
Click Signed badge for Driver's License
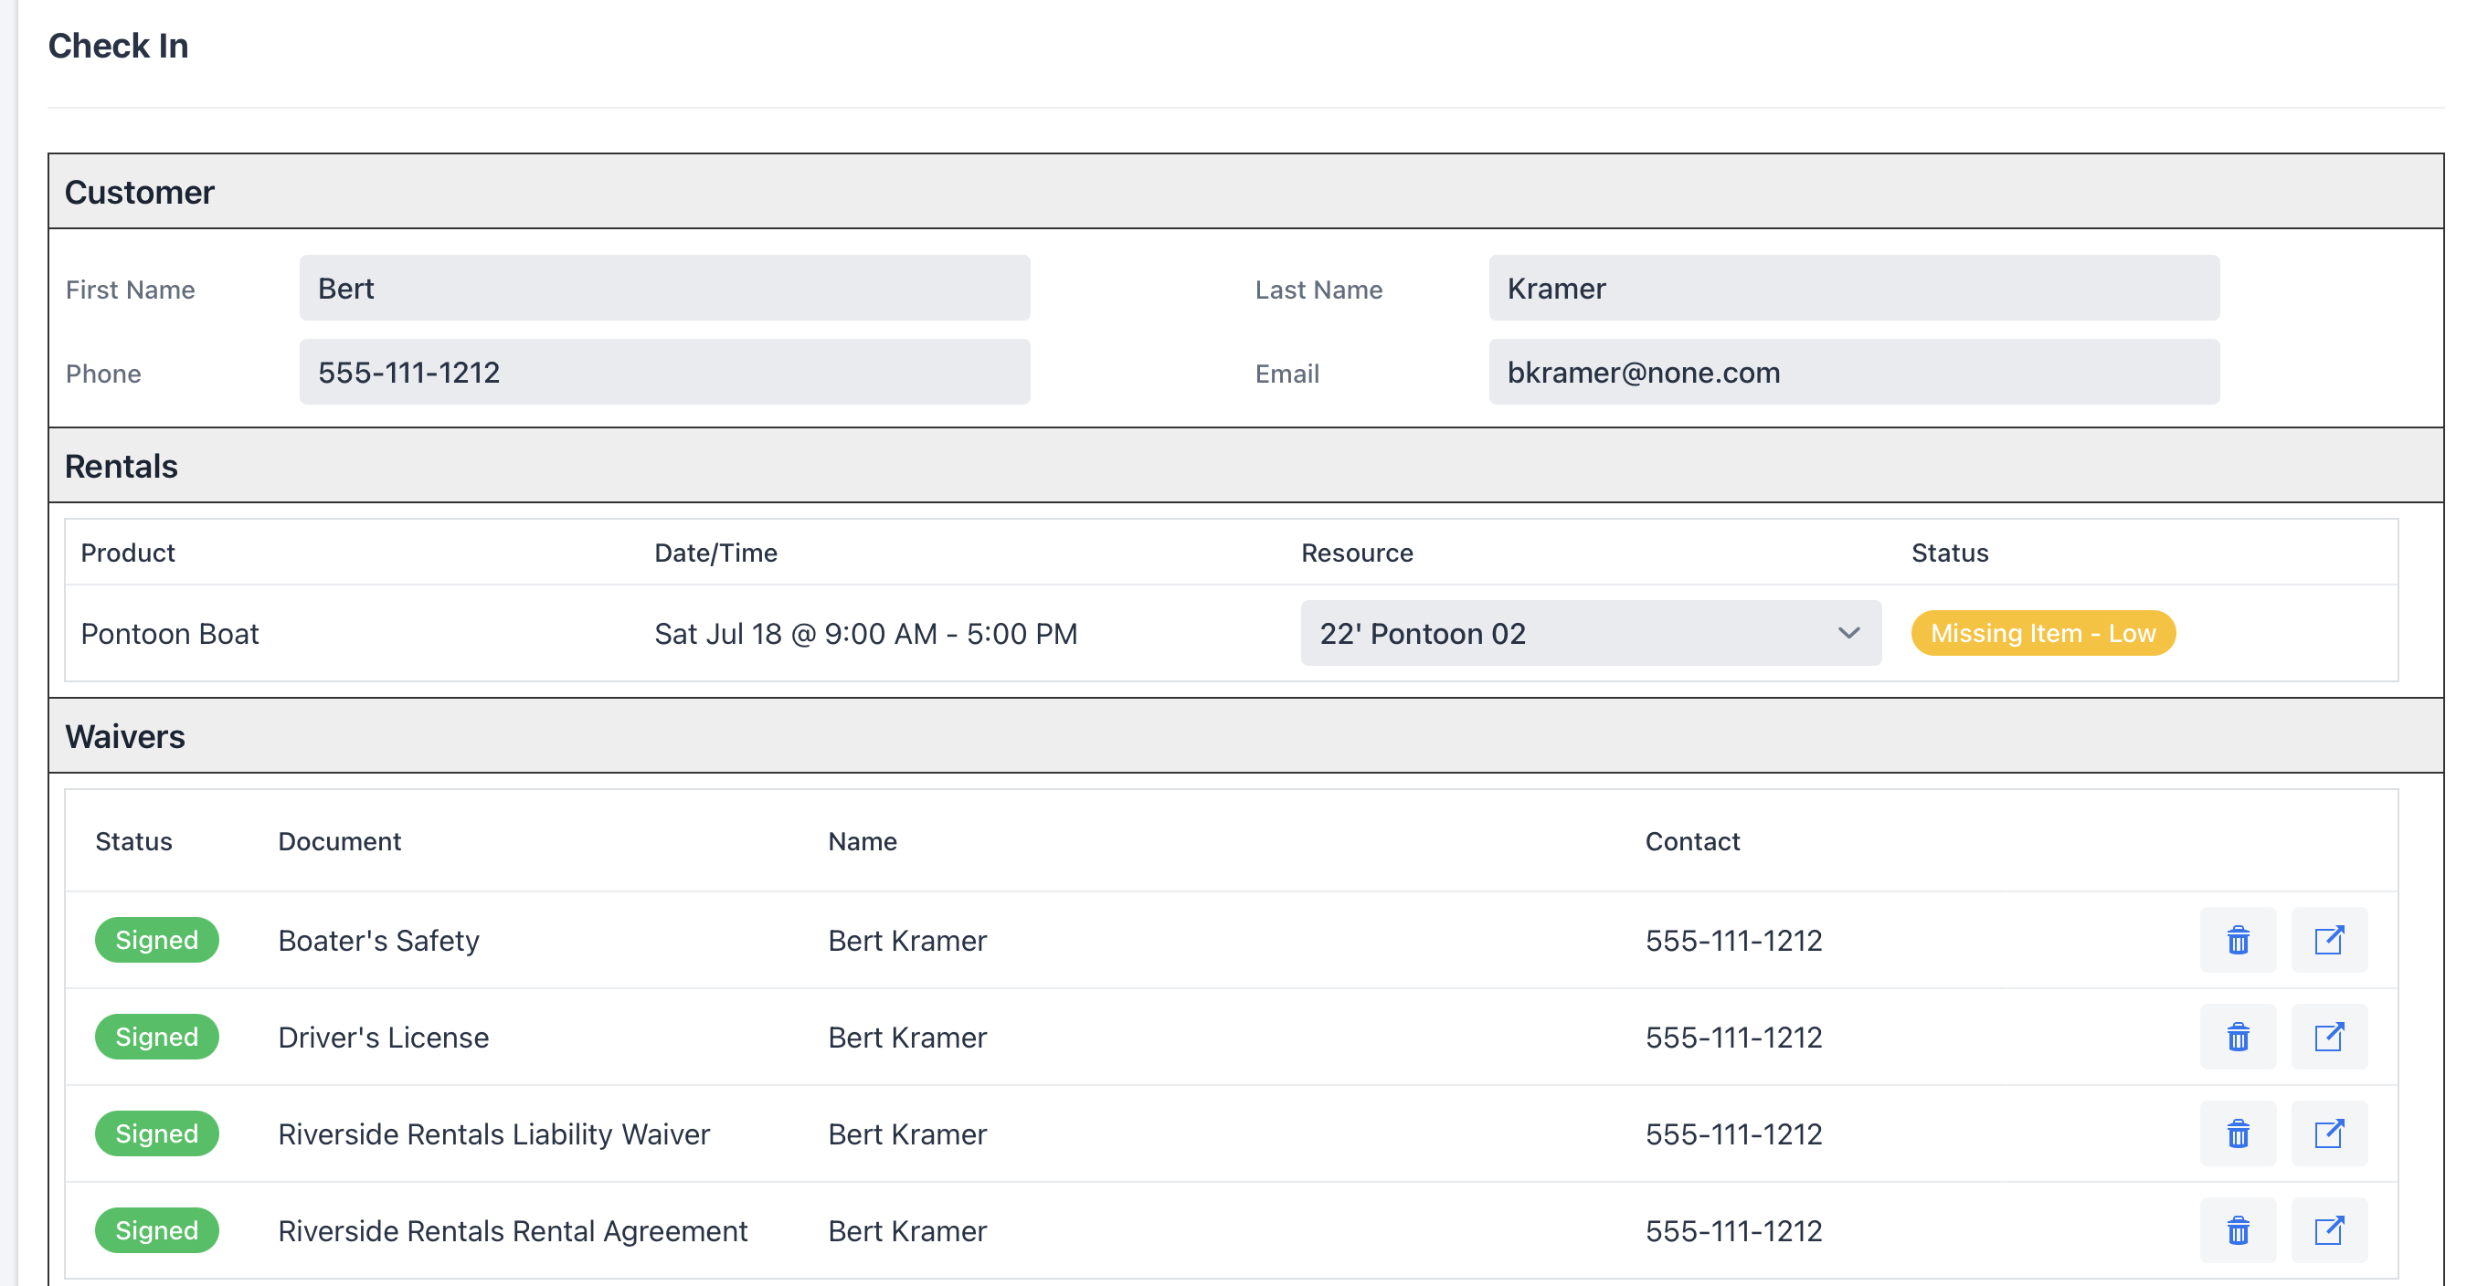[x=157, y=1037]
